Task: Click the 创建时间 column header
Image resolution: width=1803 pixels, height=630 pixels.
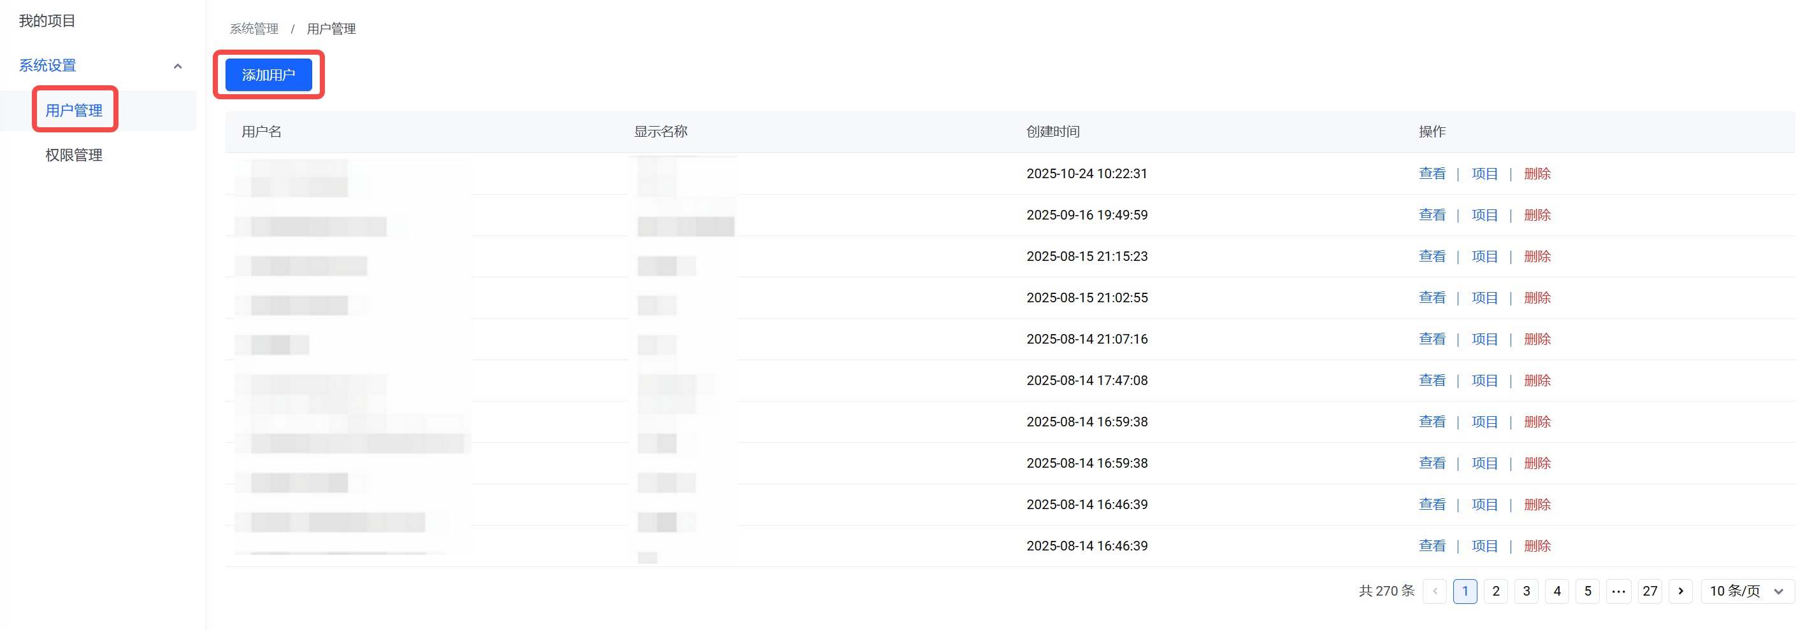Action: pyautogui.click(x=1052, y=132)
